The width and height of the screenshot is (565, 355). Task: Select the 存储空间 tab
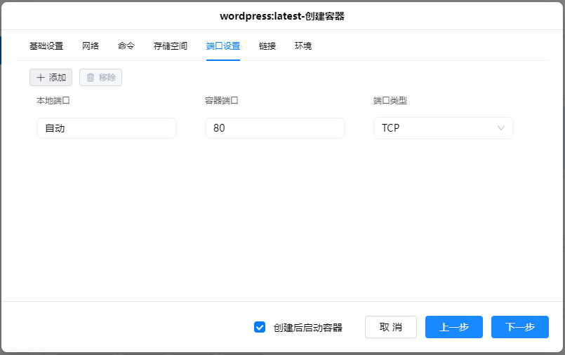point(171,46)
